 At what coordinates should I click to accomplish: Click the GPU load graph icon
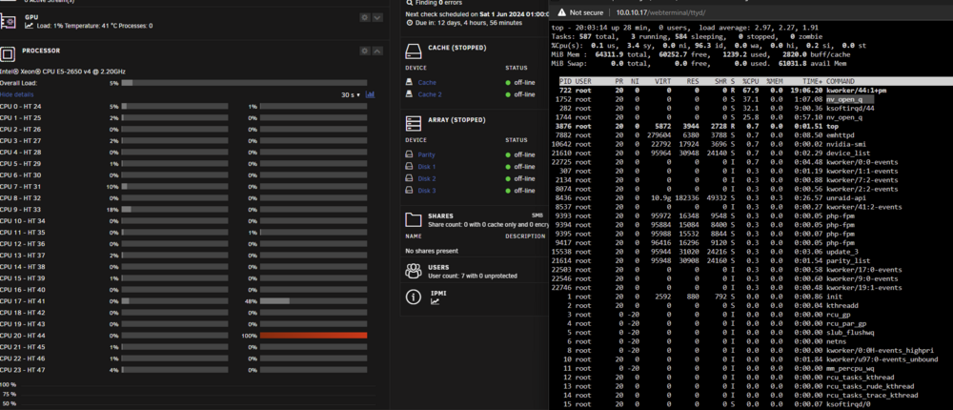point(29,26)
